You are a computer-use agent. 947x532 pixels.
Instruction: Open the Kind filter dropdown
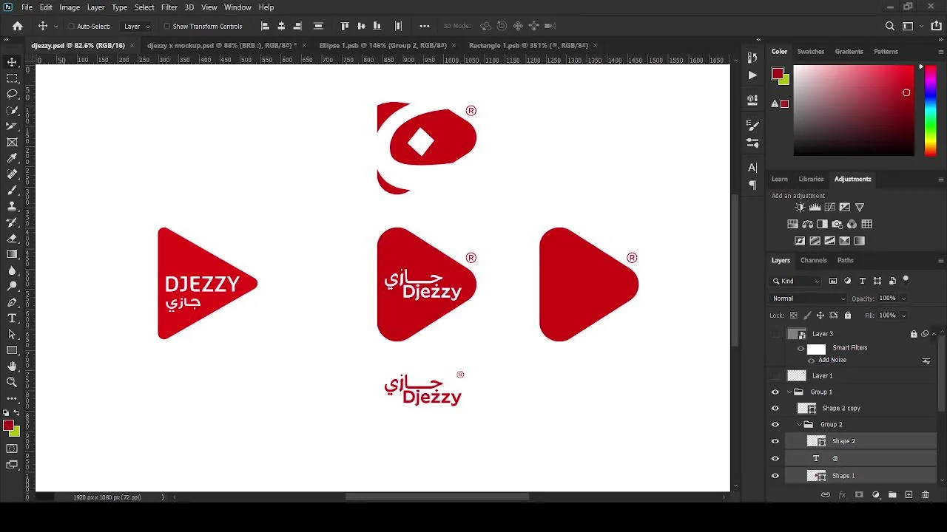point(797,281)
